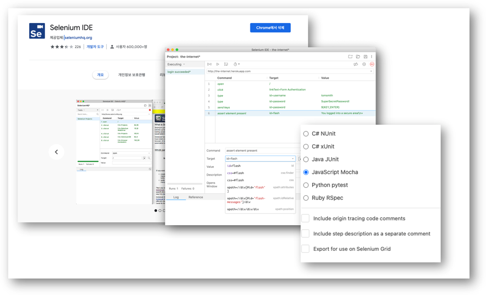Click the first carousel dot indicator

(155, 210)
